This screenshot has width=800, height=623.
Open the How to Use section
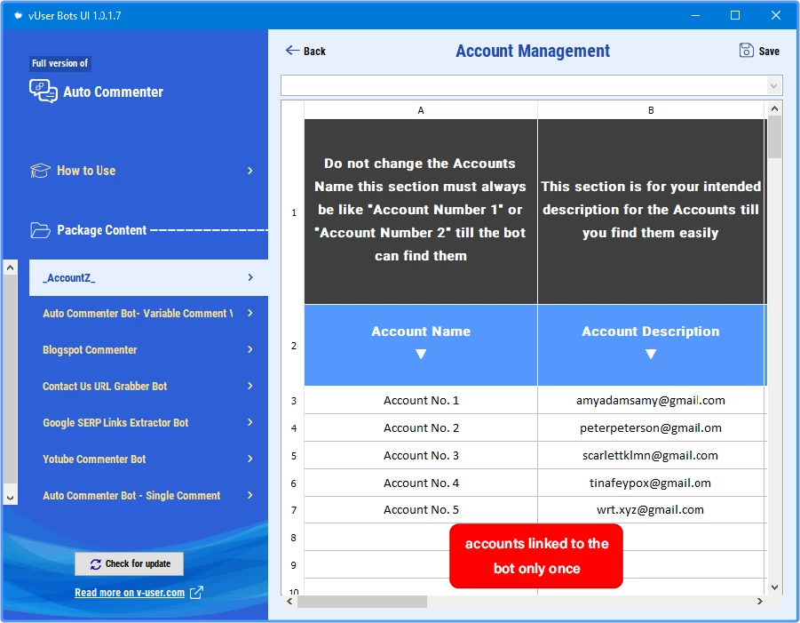point(142,171)
